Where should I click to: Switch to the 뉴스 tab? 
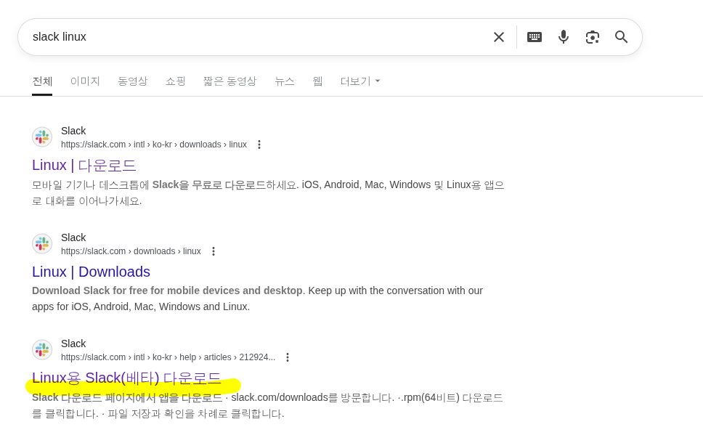(284, 81)
